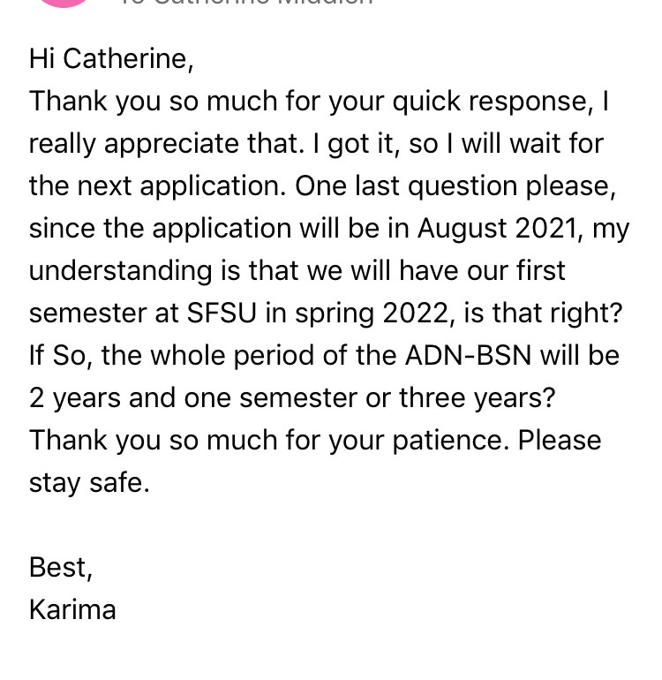662x680 pixels.
Task: Click the "stay safe." line
Action: pos(89,483)
